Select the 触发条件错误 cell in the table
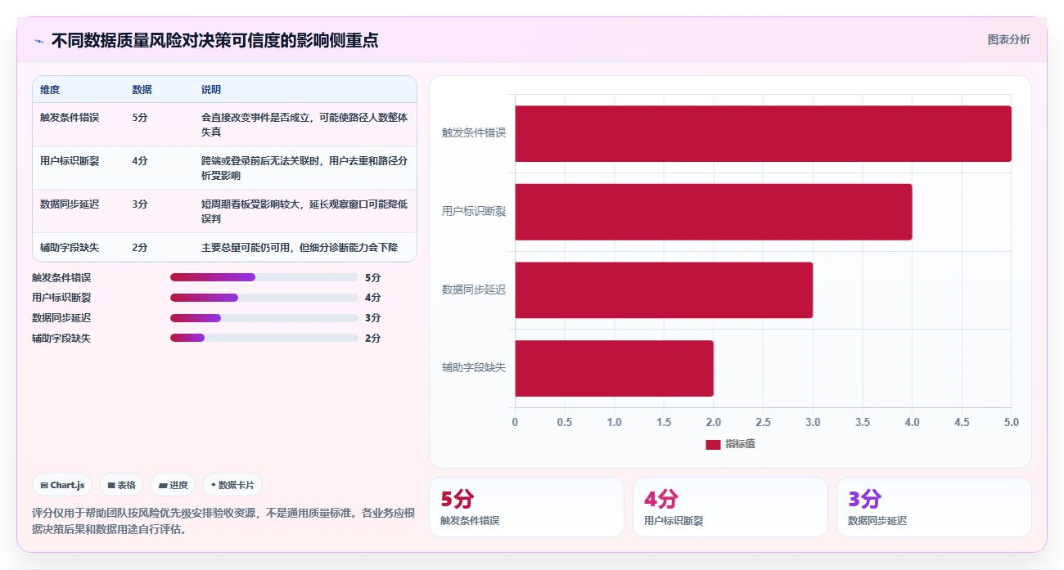Screen dimensions: 1064x570 point(70,117)
